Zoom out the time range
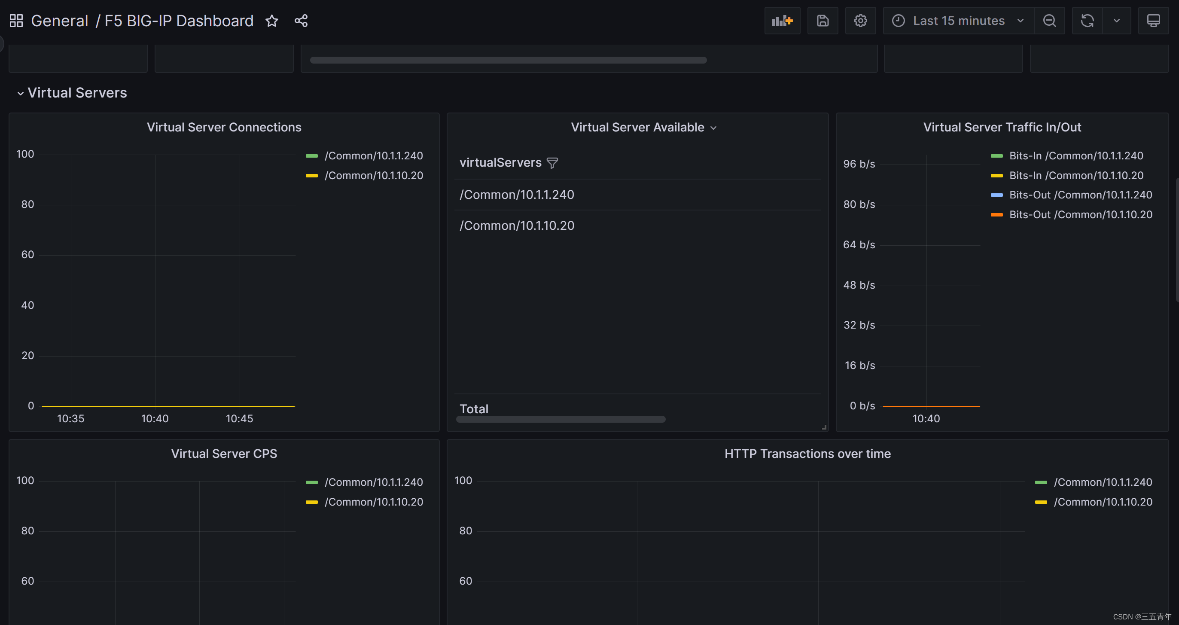 pyautogui.click(x=1049, y=21)
